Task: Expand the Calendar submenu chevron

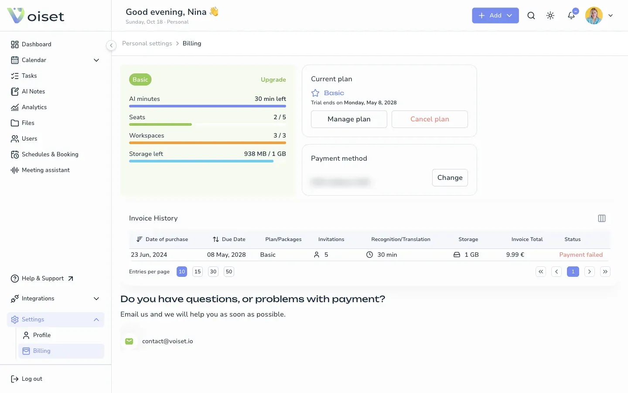Action: click(x=96, y=60)
